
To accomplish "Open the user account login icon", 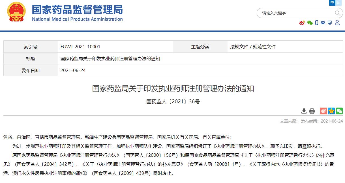I will pos(337,23).
